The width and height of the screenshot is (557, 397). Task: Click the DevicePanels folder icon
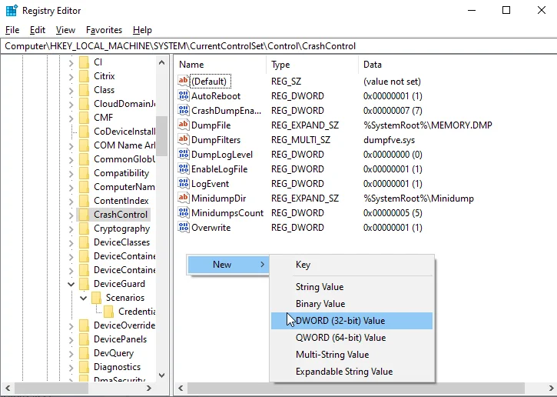tap(85, 339)
